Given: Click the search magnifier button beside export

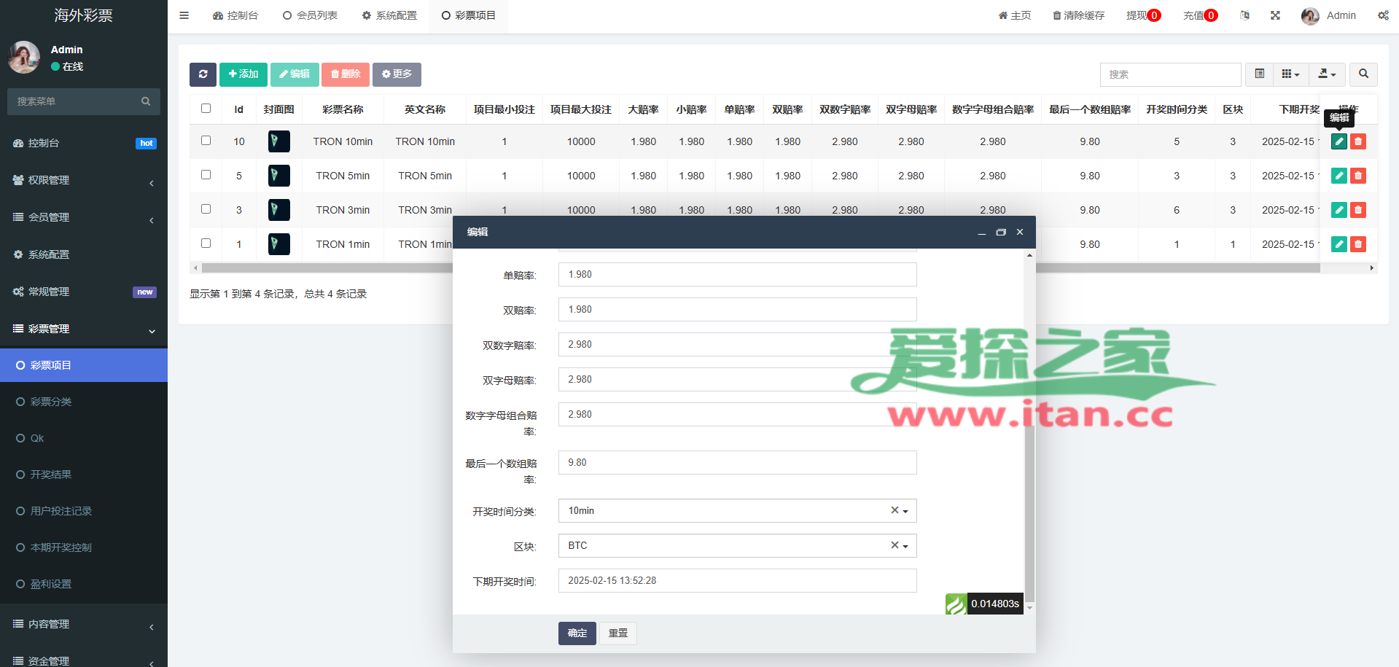Looking at the screenshot, I should click(x=1363, y=74).
